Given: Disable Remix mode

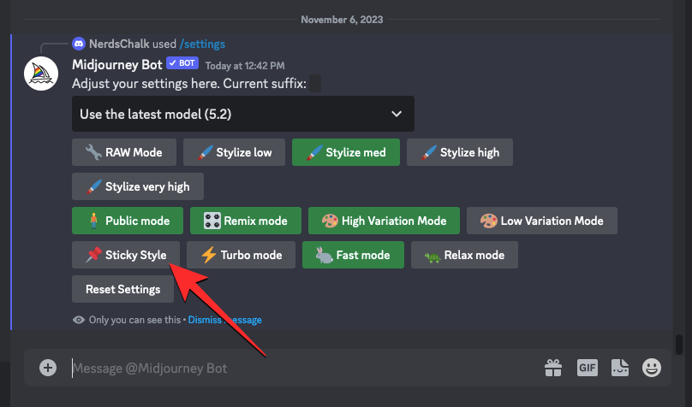Looking at the screenshot, I should 245,221.
